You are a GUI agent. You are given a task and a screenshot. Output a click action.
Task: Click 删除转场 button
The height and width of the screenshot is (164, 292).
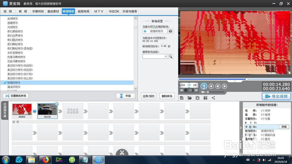(x=167, y=96)
